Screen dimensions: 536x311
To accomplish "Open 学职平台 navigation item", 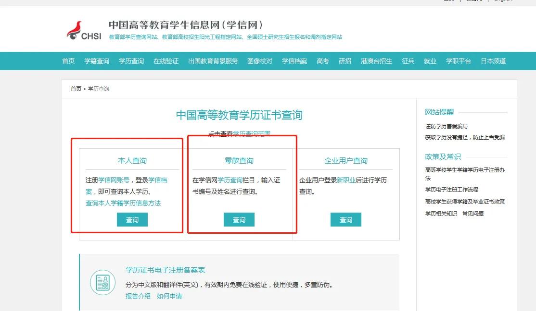I will (x=459, y=61).
